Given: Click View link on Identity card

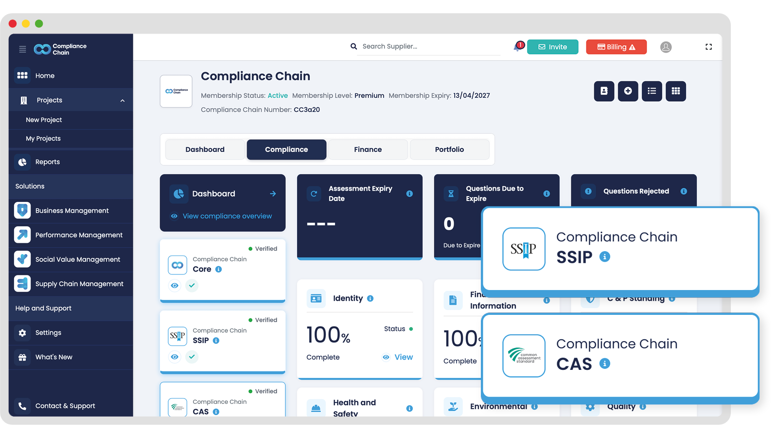Looking at the screenshot, I should [x=398, y=357].
